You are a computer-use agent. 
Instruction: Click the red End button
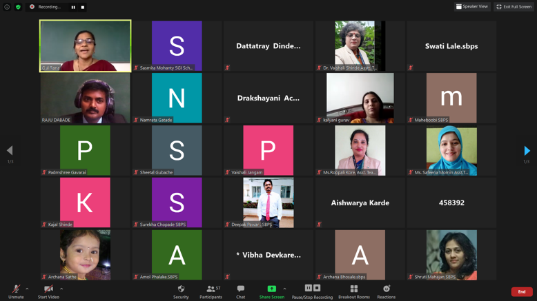[522, 291]
